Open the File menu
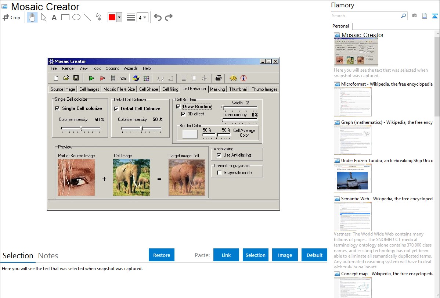Viewport: 440px width, 298px height. [54, 68]
